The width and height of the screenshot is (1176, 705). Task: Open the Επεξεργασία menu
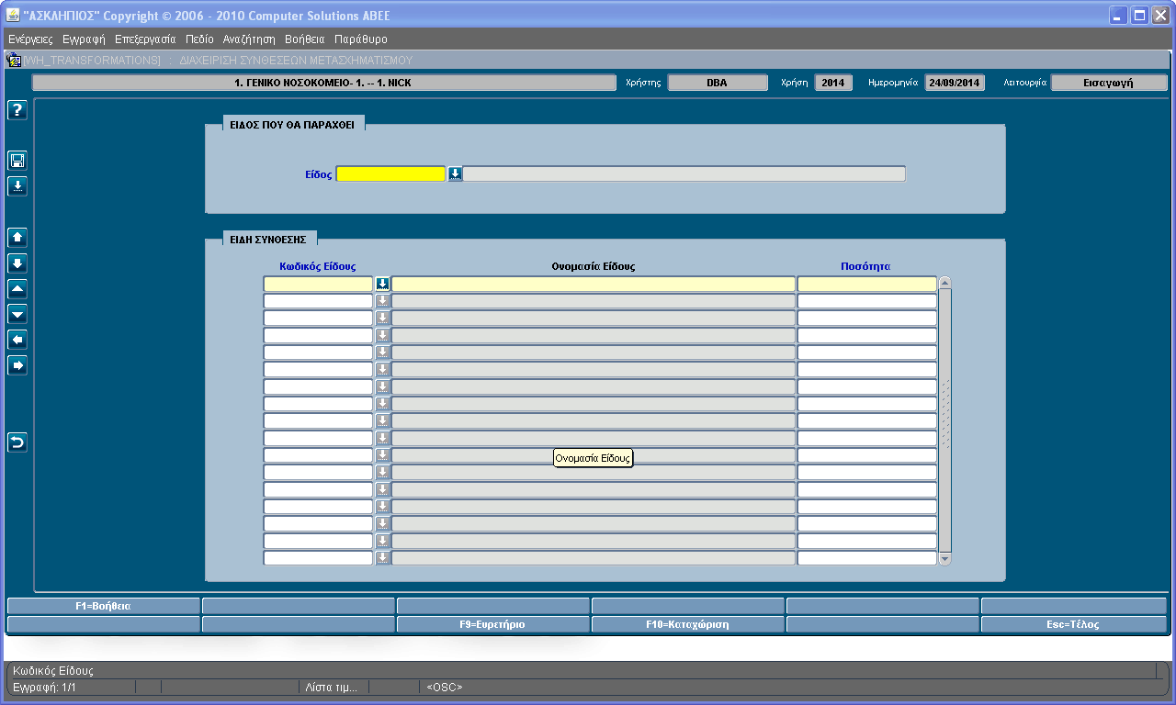pos(145,39)
